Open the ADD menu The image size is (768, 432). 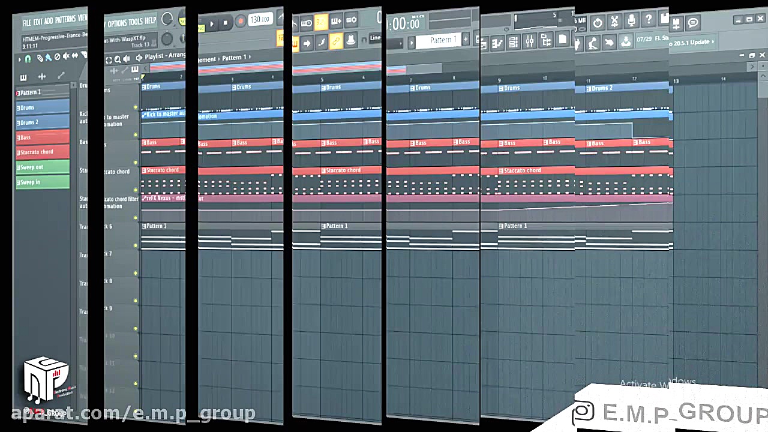tap(49, 21)
